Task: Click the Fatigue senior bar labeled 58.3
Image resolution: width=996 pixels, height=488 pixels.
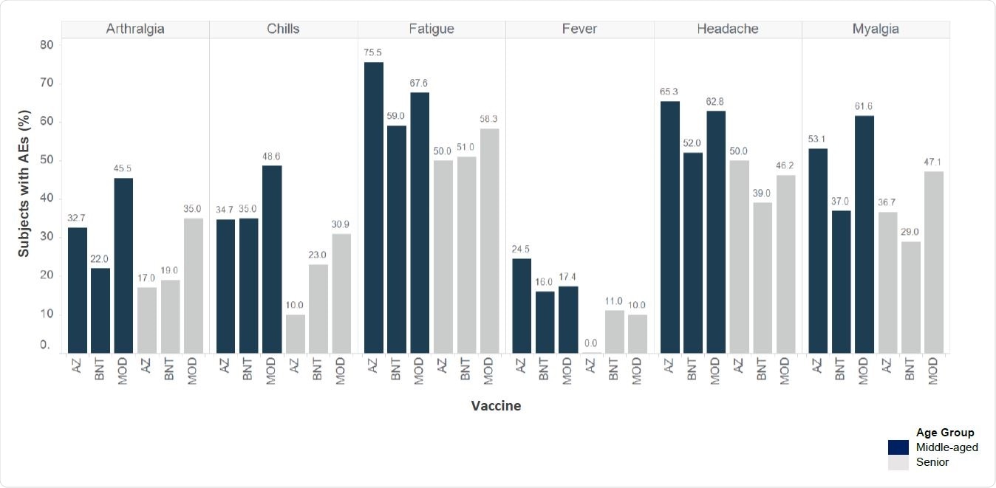Action: (489, 241)
